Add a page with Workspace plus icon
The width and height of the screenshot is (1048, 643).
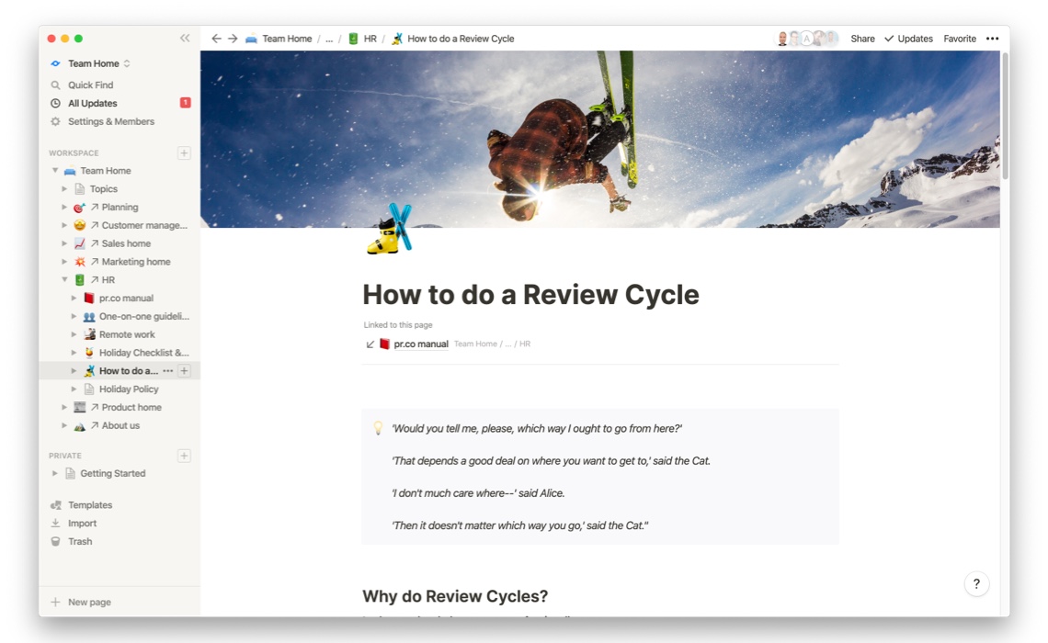point(184,153)
